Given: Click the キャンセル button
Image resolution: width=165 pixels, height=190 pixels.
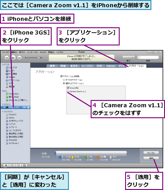Looking at the screenshot, I should (x=151, y=153).
